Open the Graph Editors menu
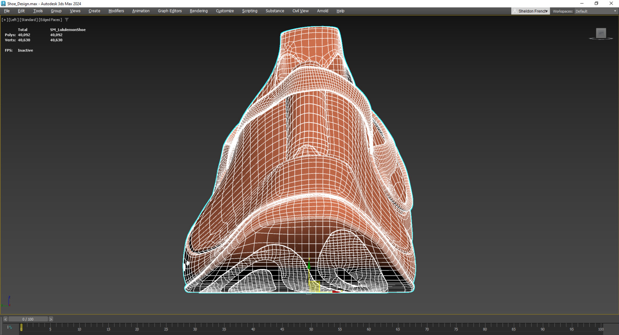This screenshot has height=335, width=619. (169, 11)
